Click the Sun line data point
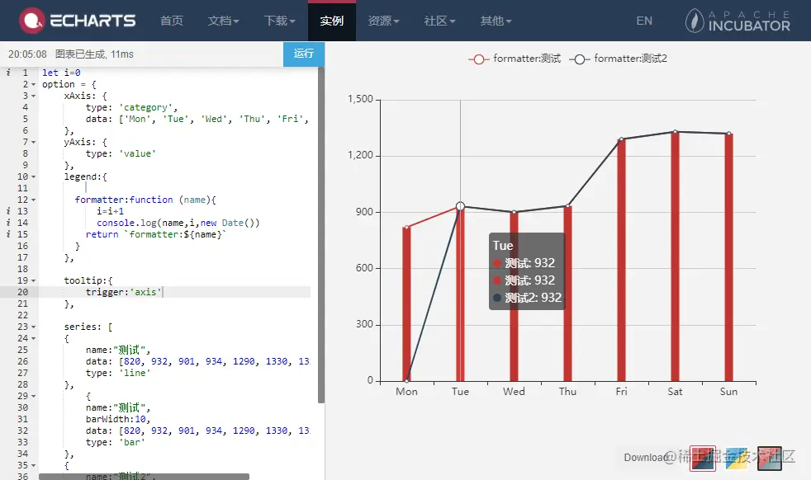This screenshot has width=811, height=480. point(728,134)
